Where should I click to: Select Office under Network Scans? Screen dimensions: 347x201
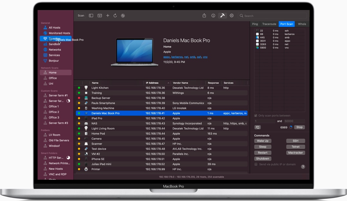[53, 78]
